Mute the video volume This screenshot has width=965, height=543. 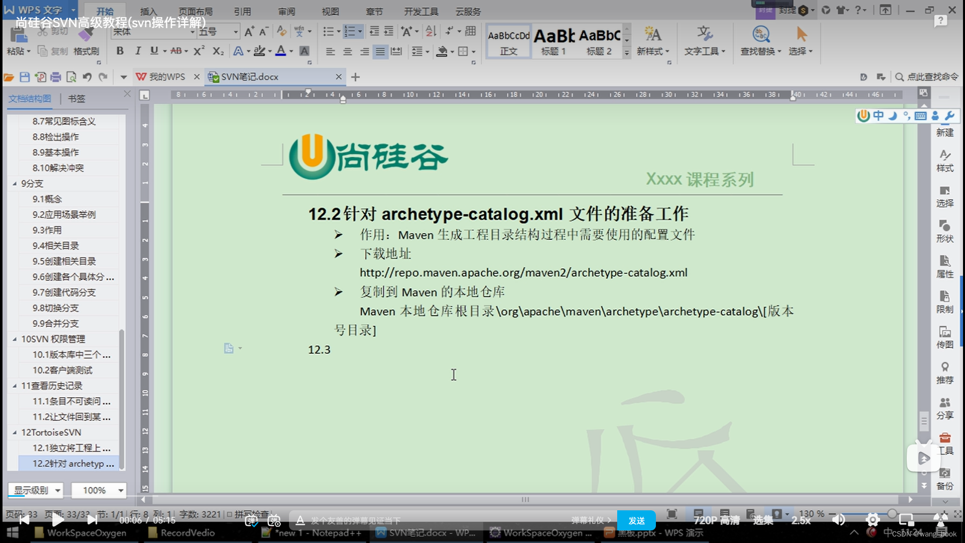(838, 520)
